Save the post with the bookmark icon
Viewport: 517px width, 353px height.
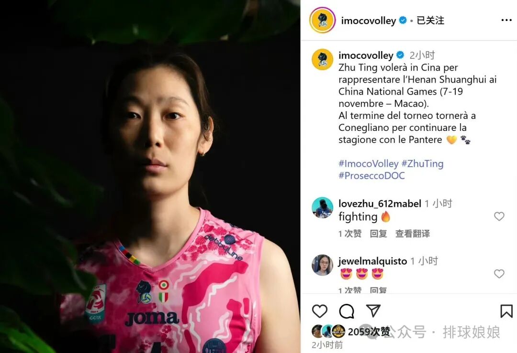(x=506, y=311)
